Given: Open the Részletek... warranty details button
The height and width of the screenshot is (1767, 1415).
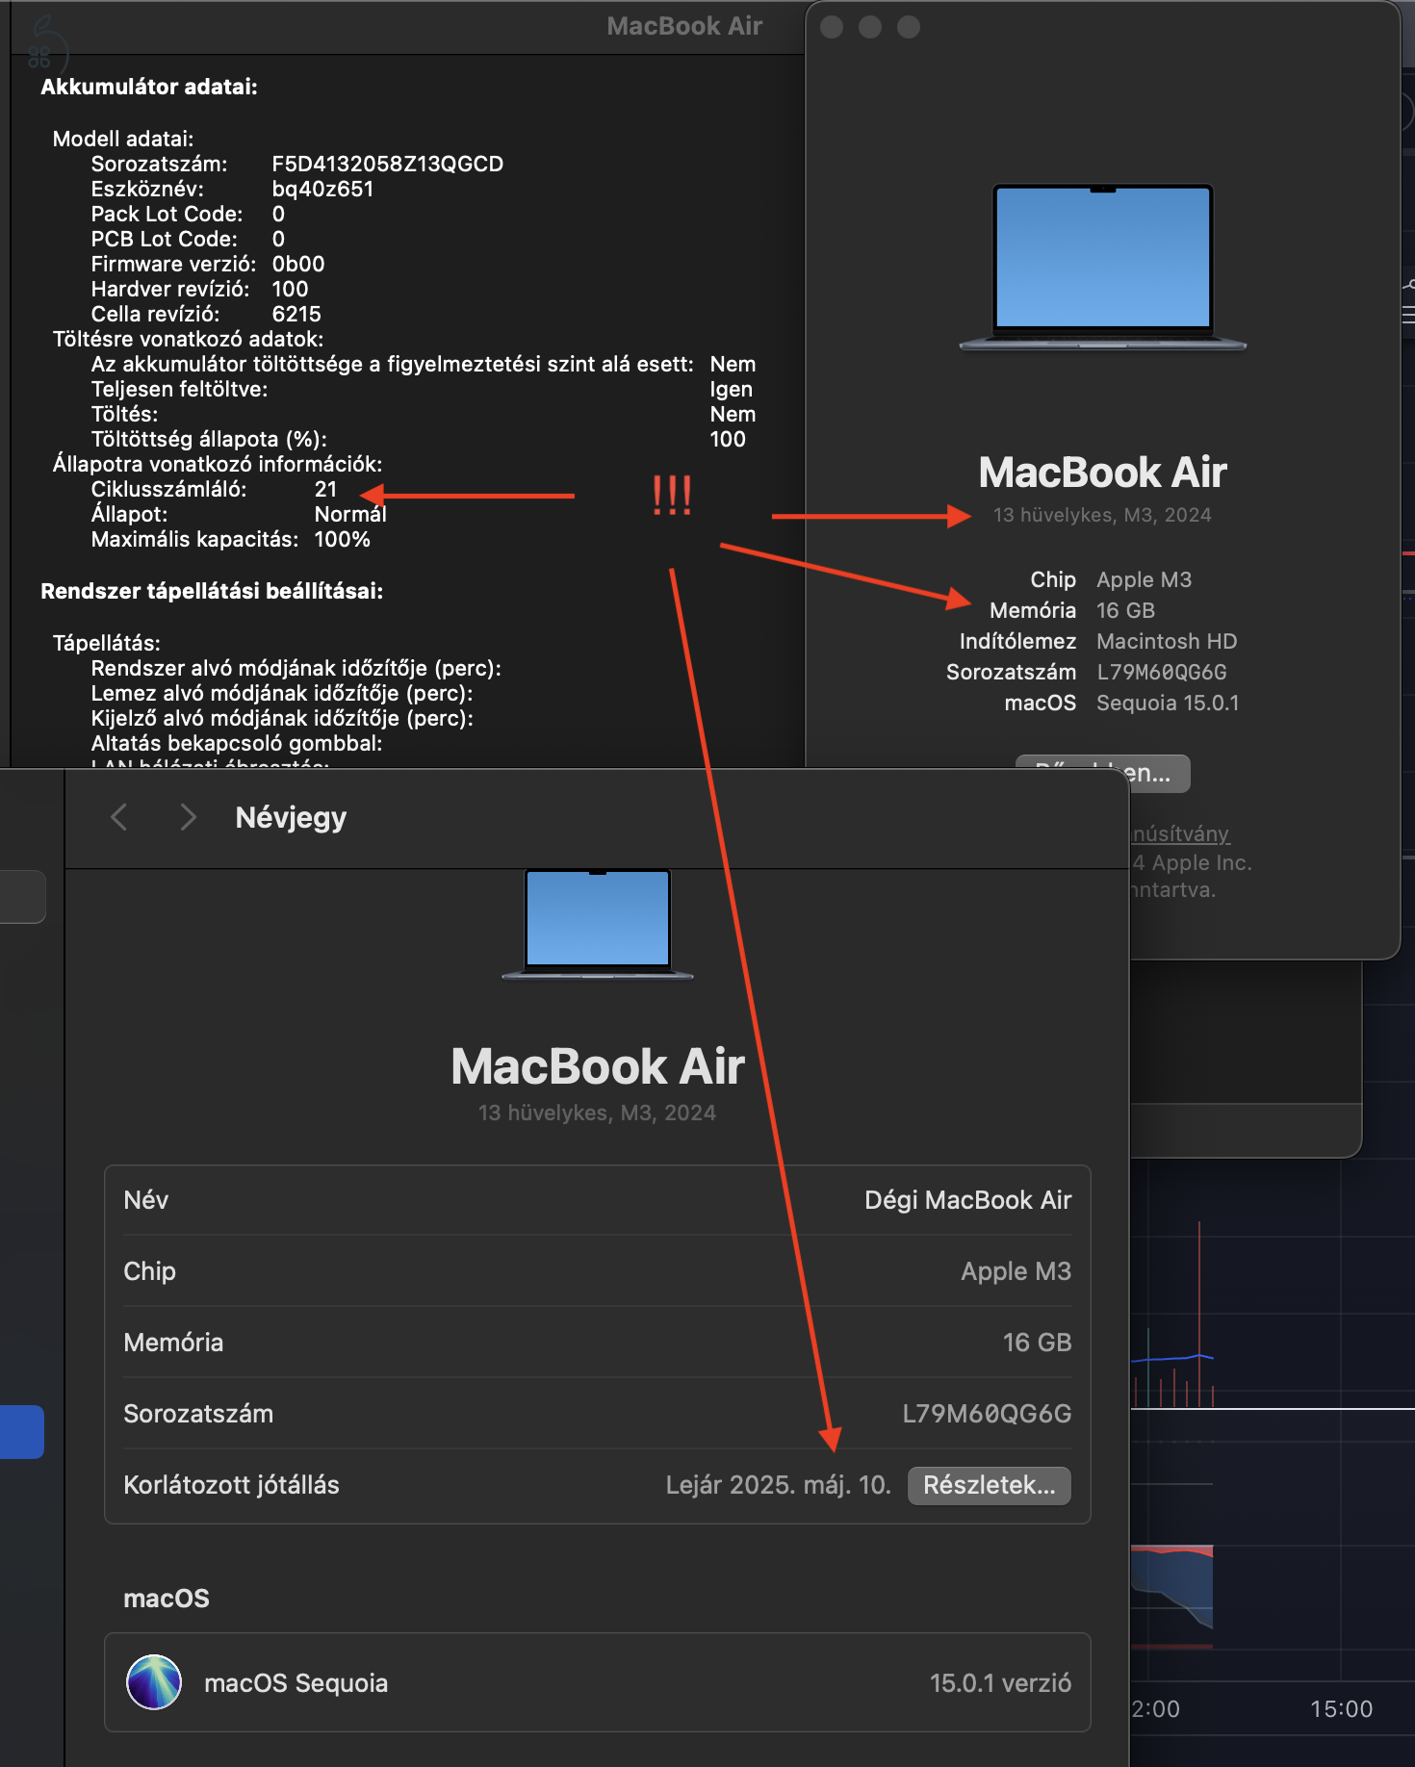Looking at the screenshot, I should (x=989, y=1485).
